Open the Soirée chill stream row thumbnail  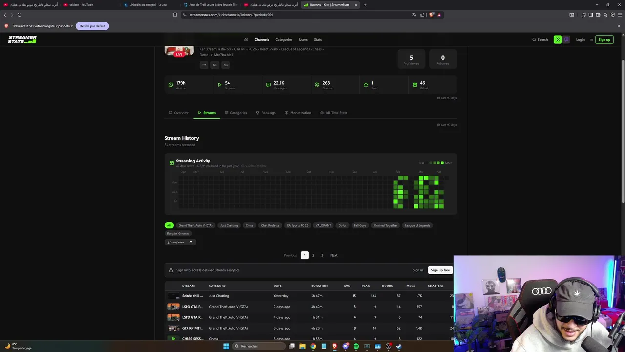tap(173, 296)
